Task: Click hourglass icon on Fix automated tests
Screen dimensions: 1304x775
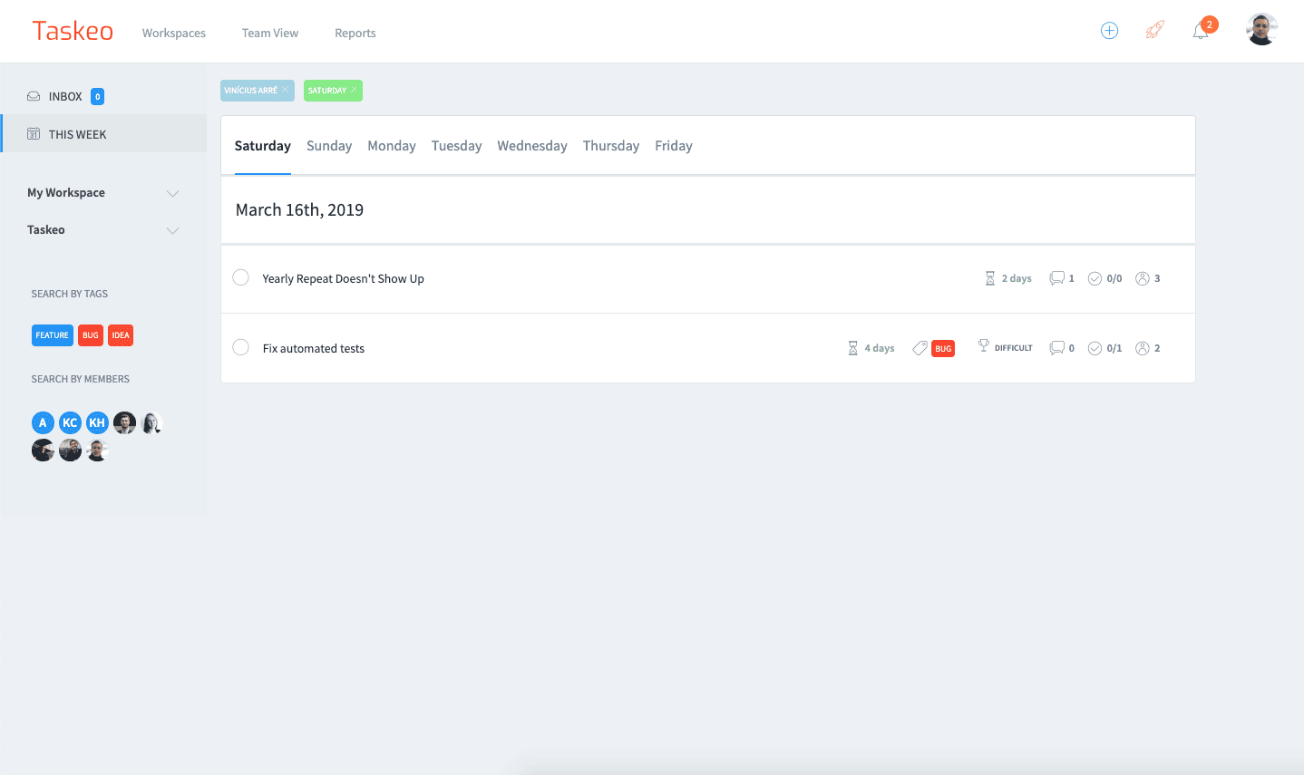Action: 852,348
